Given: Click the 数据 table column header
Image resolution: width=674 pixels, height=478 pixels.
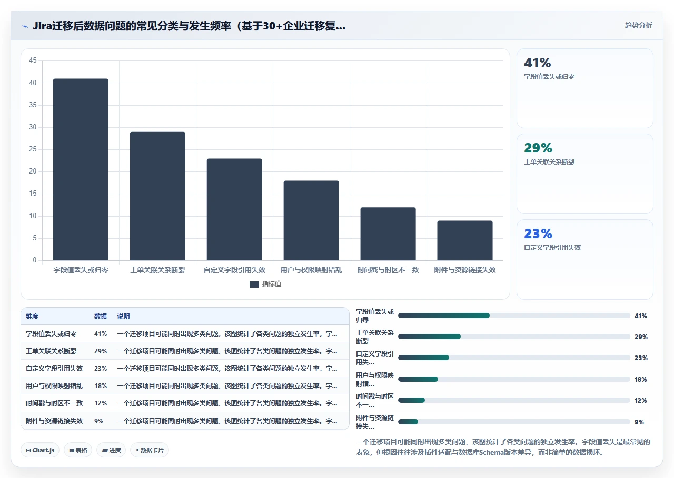Looking at the screenshot, I should click(101, 316).
